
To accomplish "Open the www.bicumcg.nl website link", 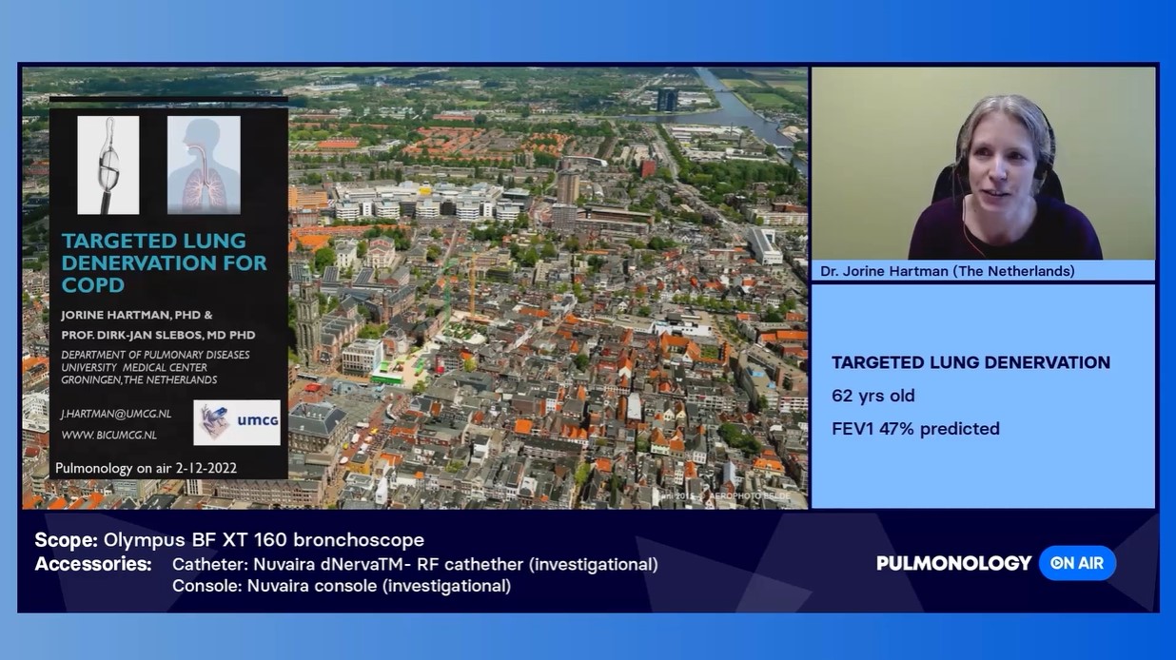I will click(108, 435).
